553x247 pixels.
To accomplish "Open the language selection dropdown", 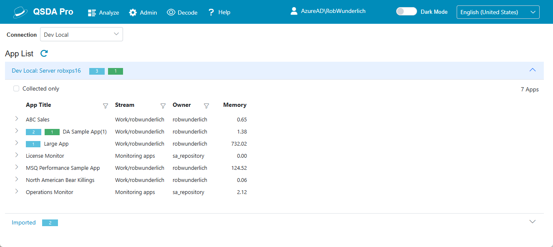I will pyautogui.click(x=498, y=12).
